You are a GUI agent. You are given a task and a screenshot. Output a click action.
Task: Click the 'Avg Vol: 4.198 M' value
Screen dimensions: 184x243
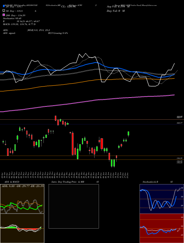pyautogui.click(x=118, y=7)
